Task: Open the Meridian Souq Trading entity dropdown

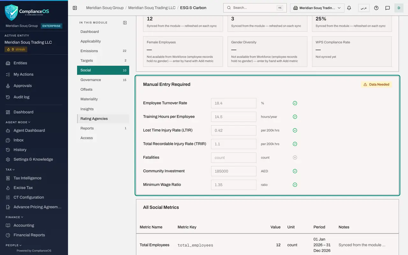Action: pyautogui.click(x=317, y=8)
